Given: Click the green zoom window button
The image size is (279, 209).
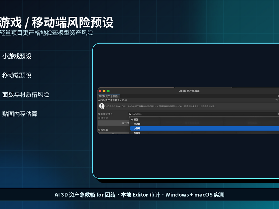Looking at the screenshot, I should click(108, 91).
